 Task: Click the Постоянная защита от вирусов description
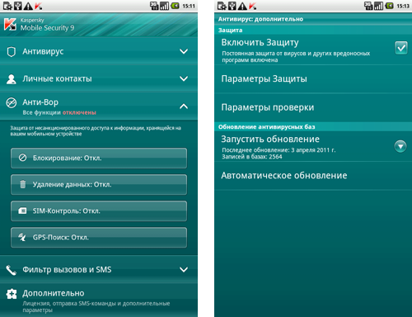point(296,57)
